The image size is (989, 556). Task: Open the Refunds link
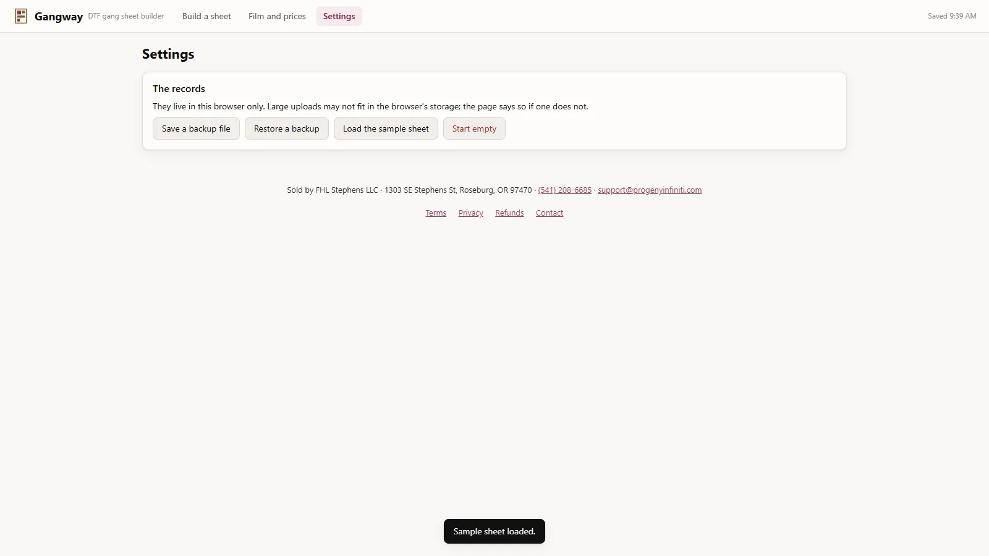coord(509,213)
